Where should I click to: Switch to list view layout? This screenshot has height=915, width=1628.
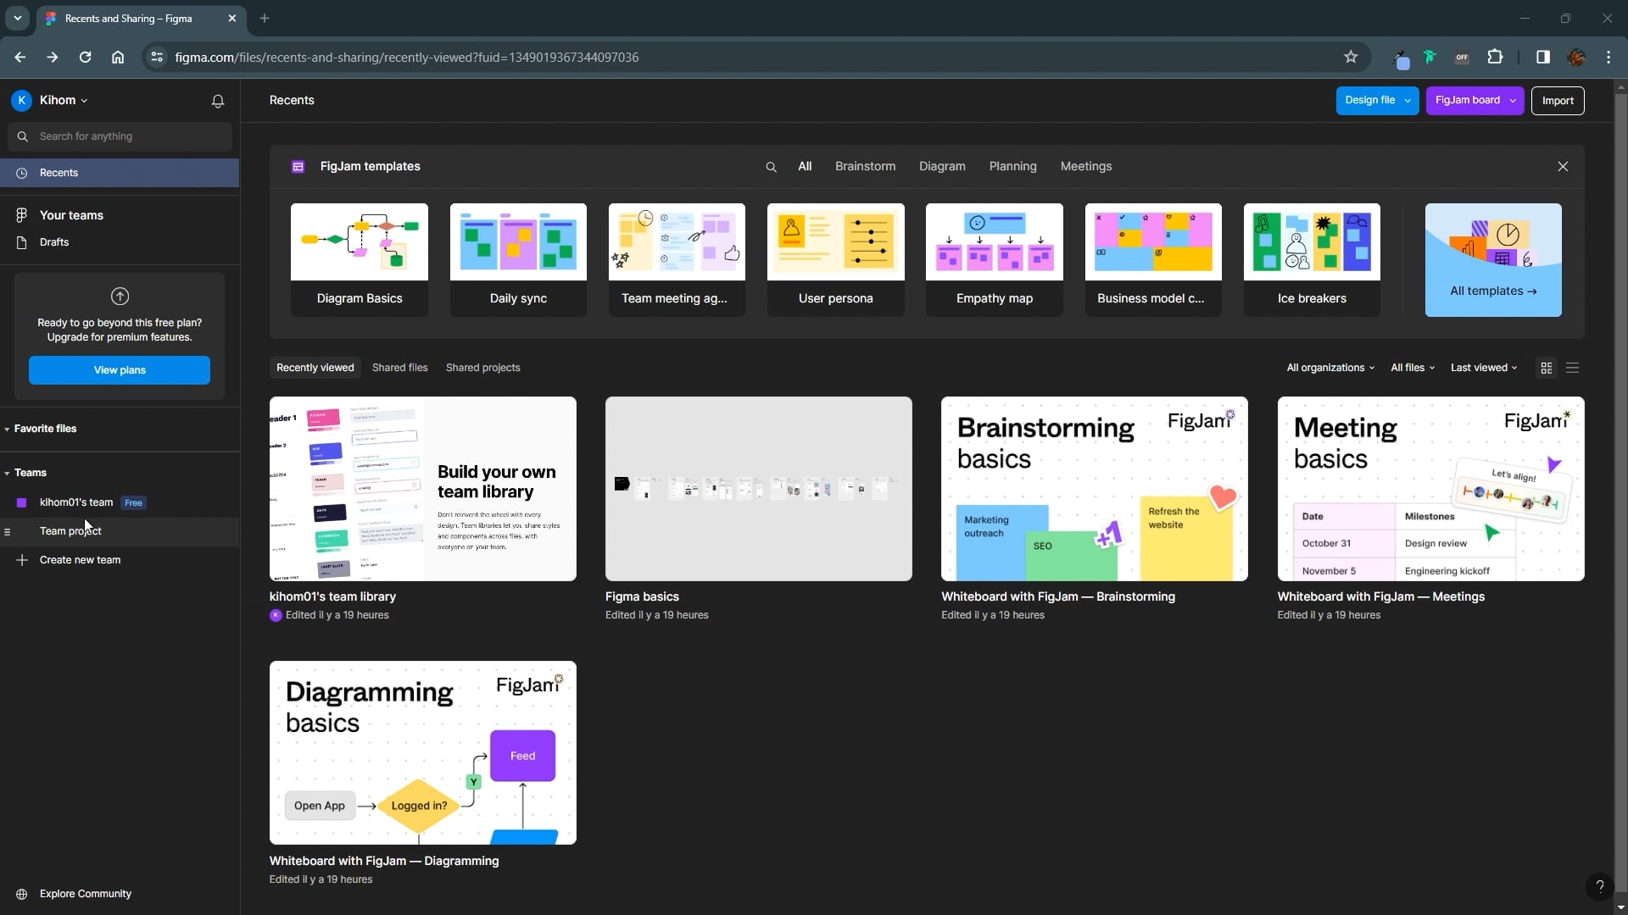coord(1573,368)
